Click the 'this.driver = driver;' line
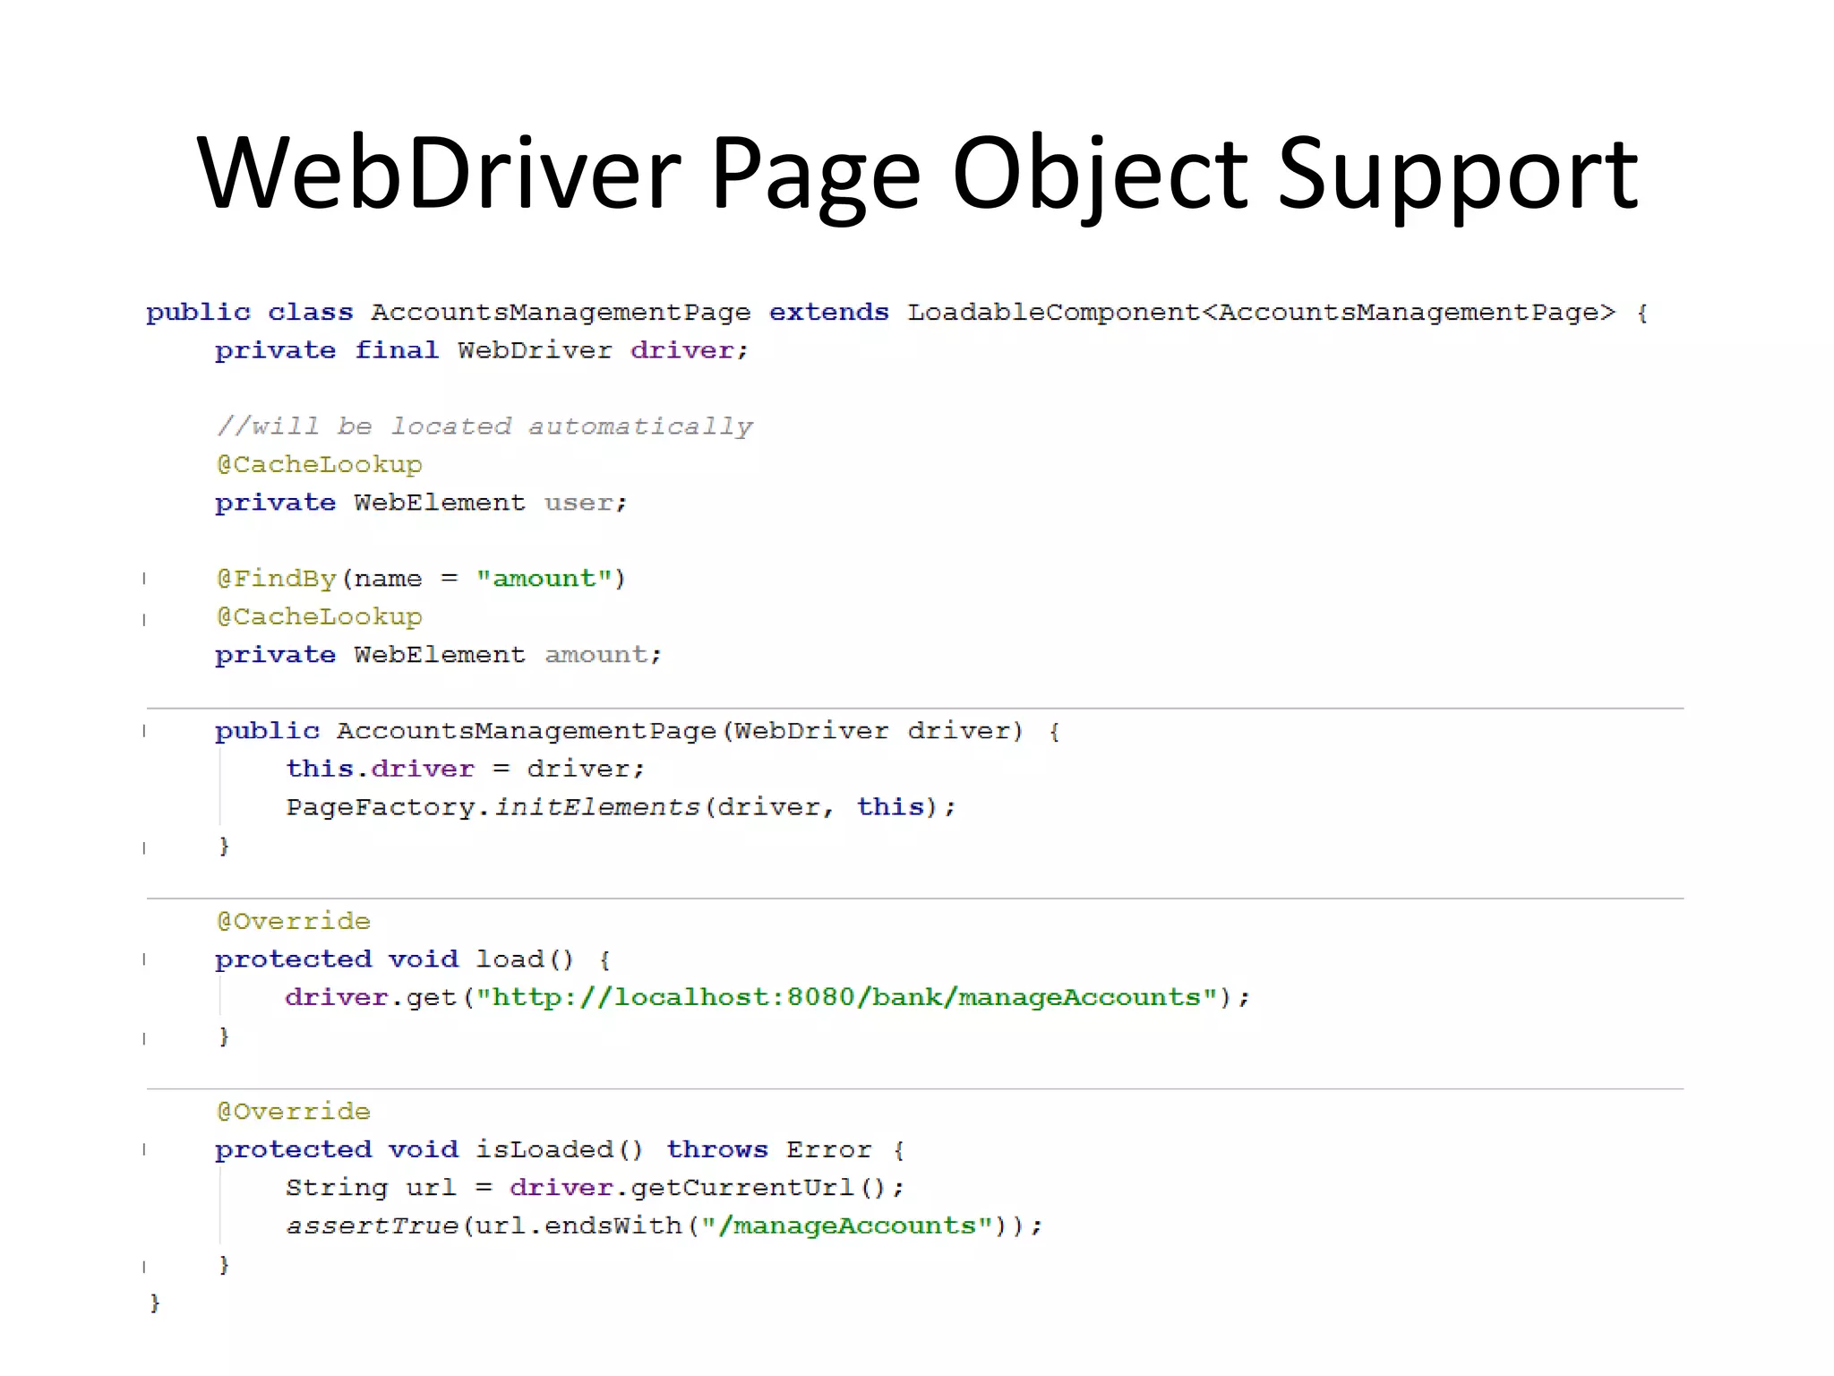1834x1376 pixels. coord(465,769)
